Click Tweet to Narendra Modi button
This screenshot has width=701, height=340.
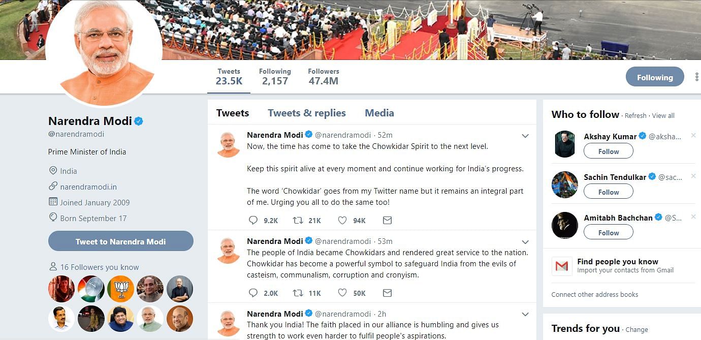point(121,241)
